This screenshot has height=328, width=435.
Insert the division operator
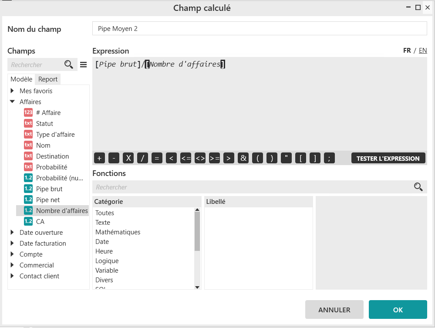[x=142, y=158]
